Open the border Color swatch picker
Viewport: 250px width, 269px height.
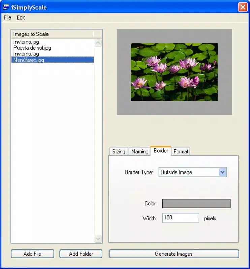point(196,203)
